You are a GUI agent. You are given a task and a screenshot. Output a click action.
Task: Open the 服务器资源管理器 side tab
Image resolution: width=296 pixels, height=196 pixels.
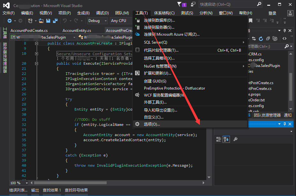5,57
